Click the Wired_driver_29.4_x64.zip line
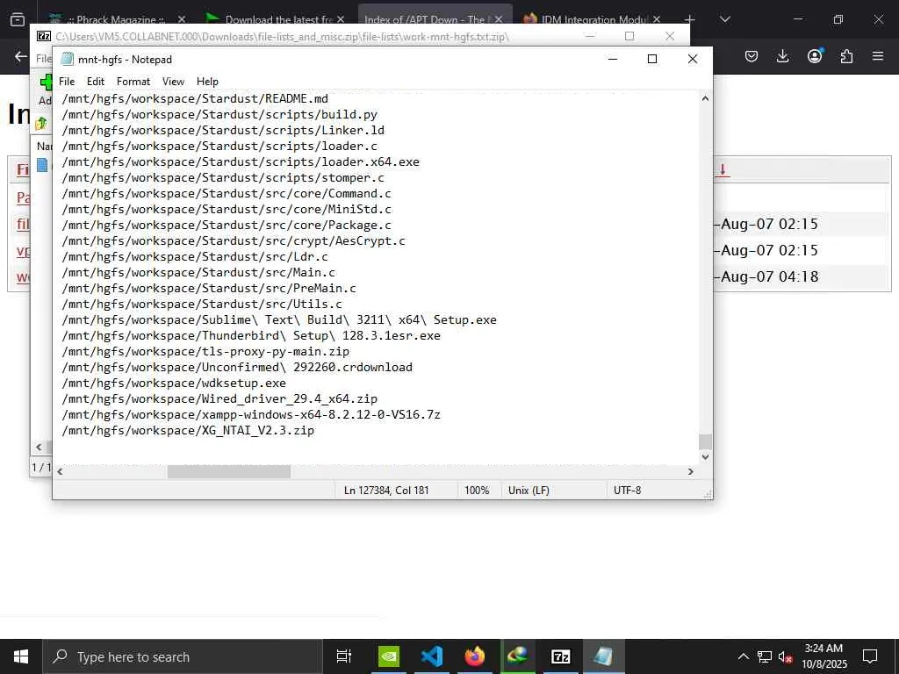Screen dimensions: 899x674 pyautogui.click(x=219, y=399)
